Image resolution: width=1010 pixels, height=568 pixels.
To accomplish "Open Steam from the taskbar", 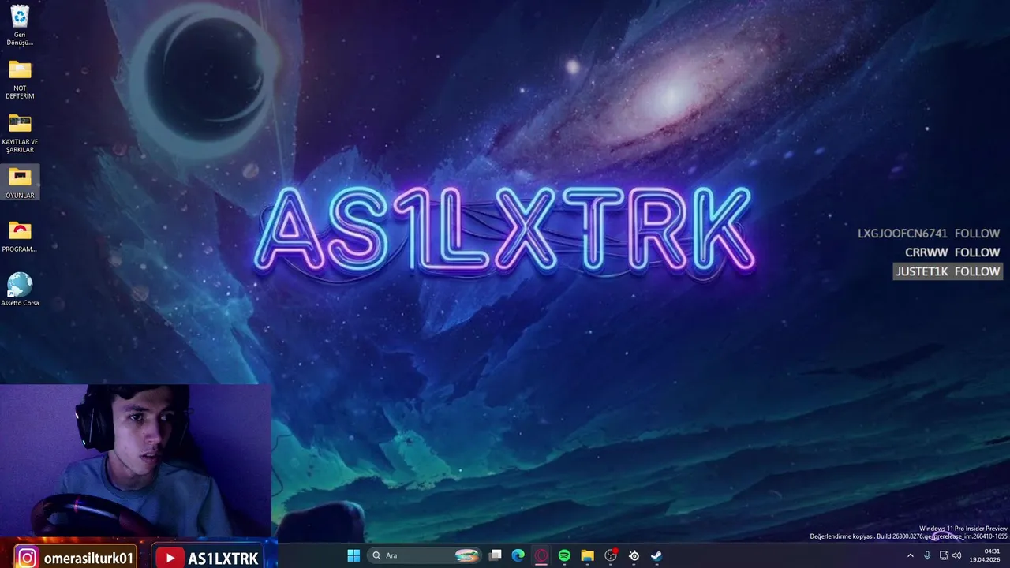I will pos(656,555).
